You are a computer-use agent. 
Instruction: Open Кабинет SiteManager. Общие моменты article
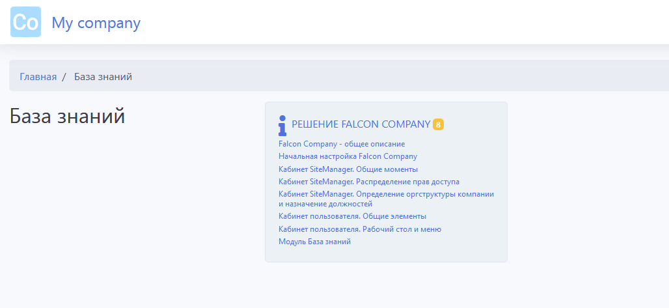348,169
